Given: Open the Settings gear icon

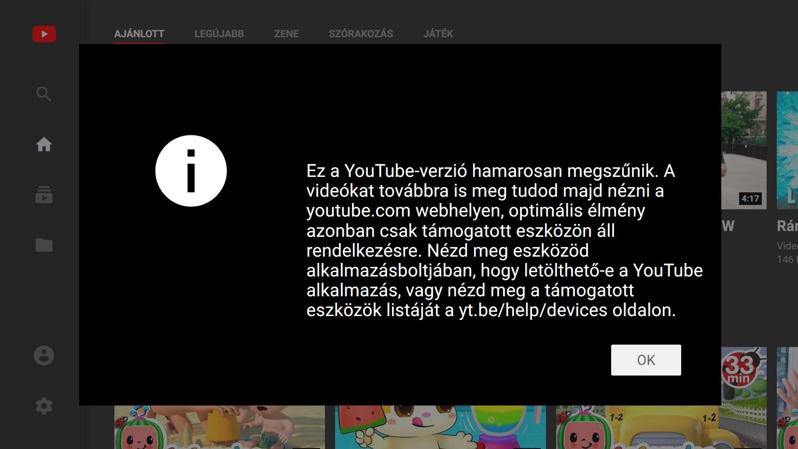Looking at the screenshot, I should point(44,406).
